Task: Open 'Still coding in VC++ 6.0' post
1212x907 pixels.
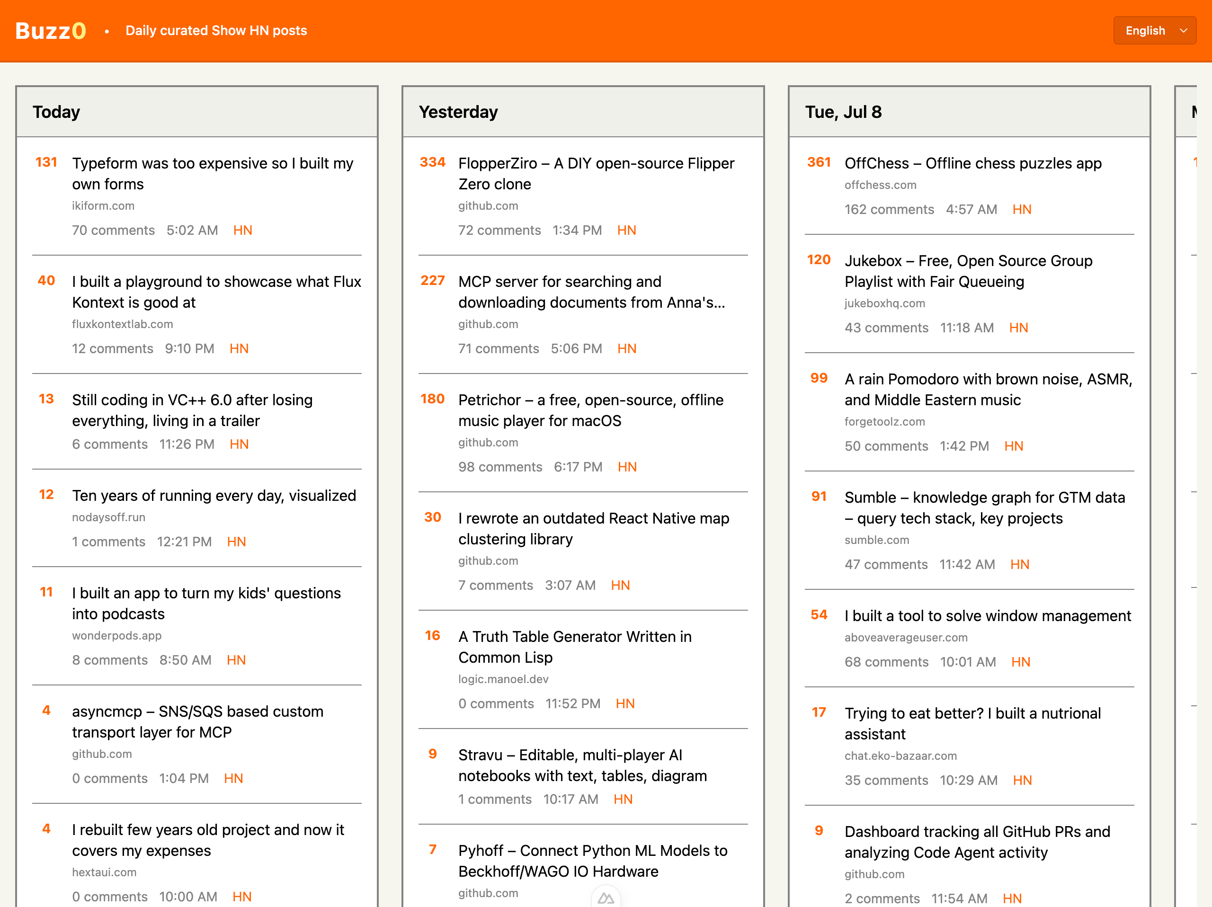Action: point(192,410)
